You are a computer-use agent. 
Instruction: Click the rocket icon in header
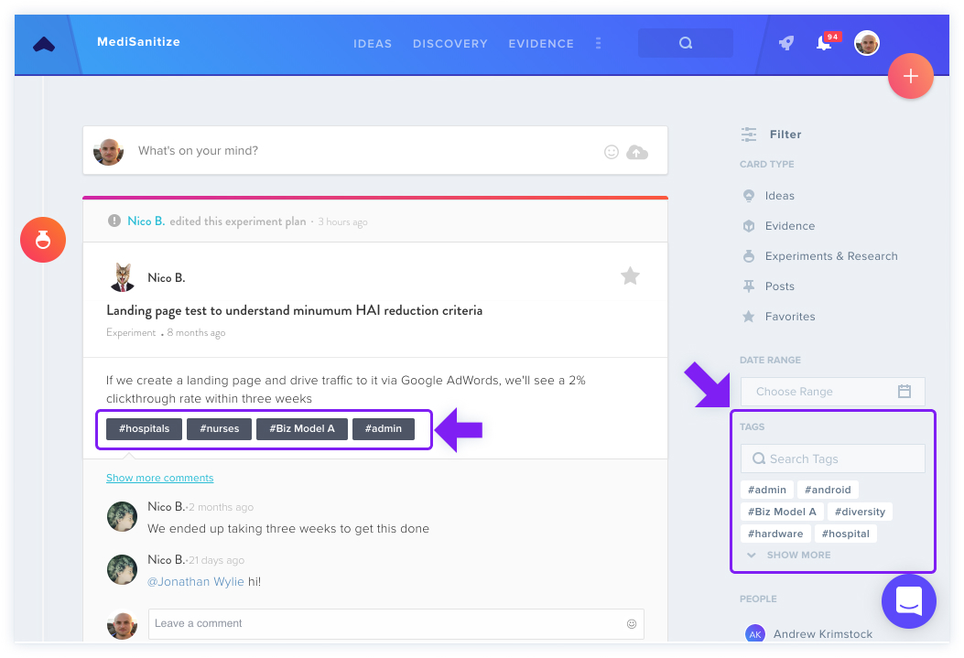(786, 43)
